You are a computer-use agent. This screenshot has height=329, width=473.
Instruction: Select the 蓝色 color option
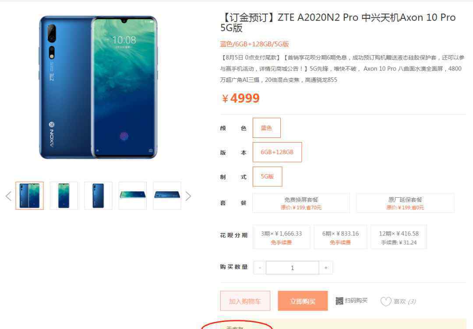coord(267,128)
